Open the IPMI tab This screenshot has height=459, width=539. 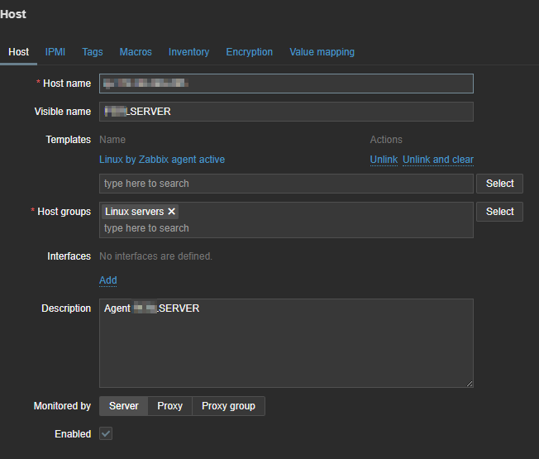tap(55, 52)
